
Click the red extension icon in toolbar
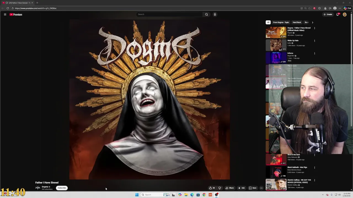314,8
